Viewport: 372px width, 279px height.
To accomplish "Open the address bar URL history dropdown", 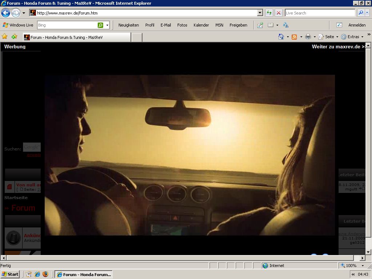I will 260,13.
